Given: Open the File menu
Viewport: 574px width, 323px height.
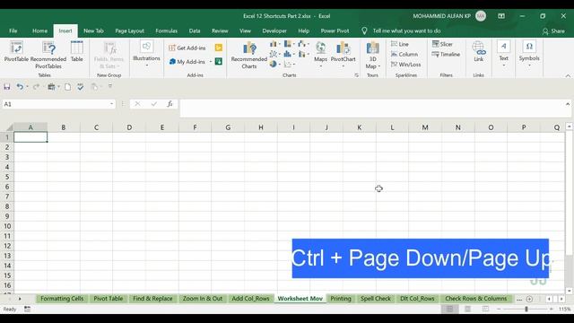Looking at the screenshot, I should click(x=13, y=31).
